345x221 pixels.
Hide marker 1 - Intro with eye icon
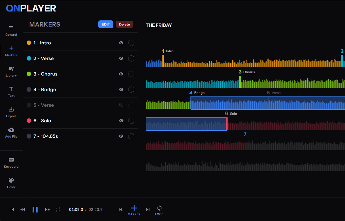pos(121,43)
